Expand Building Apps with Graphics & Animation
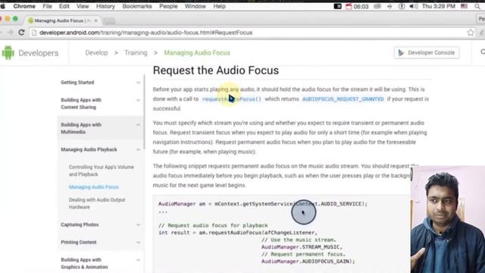The width and height of the screenshot is (485, 273). pyautogui.click(x=138, y=260)
